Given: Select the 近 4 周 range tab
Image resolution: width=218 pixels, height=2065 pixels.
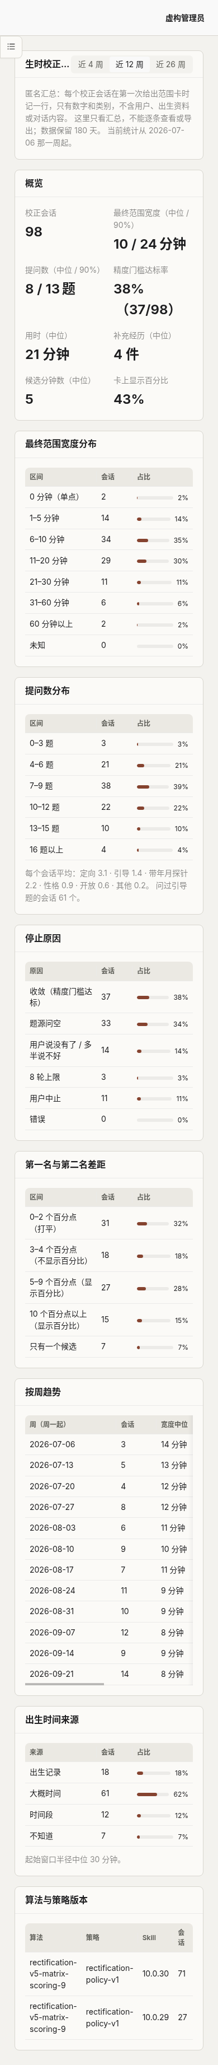Looking at the screenshot, I should click(x=90, y=64).
